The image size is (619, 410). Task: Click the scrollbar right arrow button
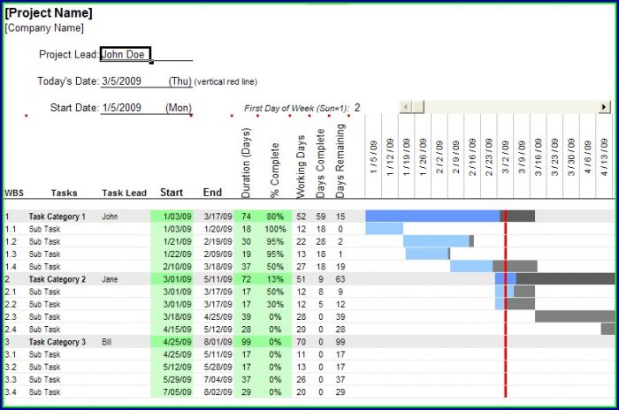click(604, 107)
